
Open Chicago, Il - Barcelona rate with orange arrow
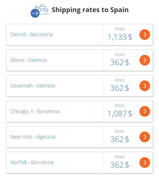pyautogui.click(x=145, y=111)
